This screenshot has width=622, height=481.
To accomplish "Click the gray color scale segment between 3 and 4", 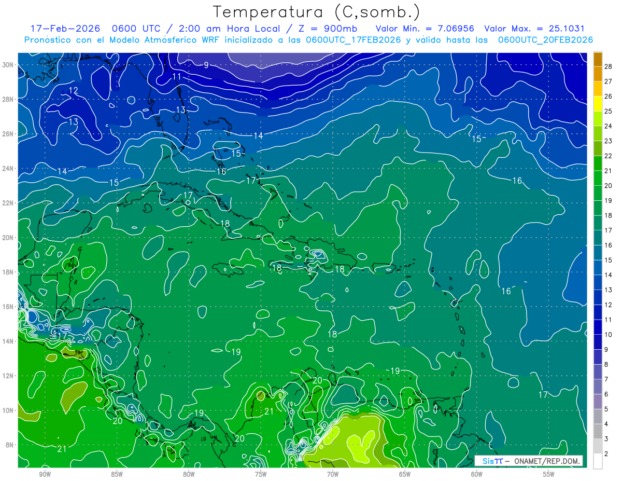I will 598,431.
